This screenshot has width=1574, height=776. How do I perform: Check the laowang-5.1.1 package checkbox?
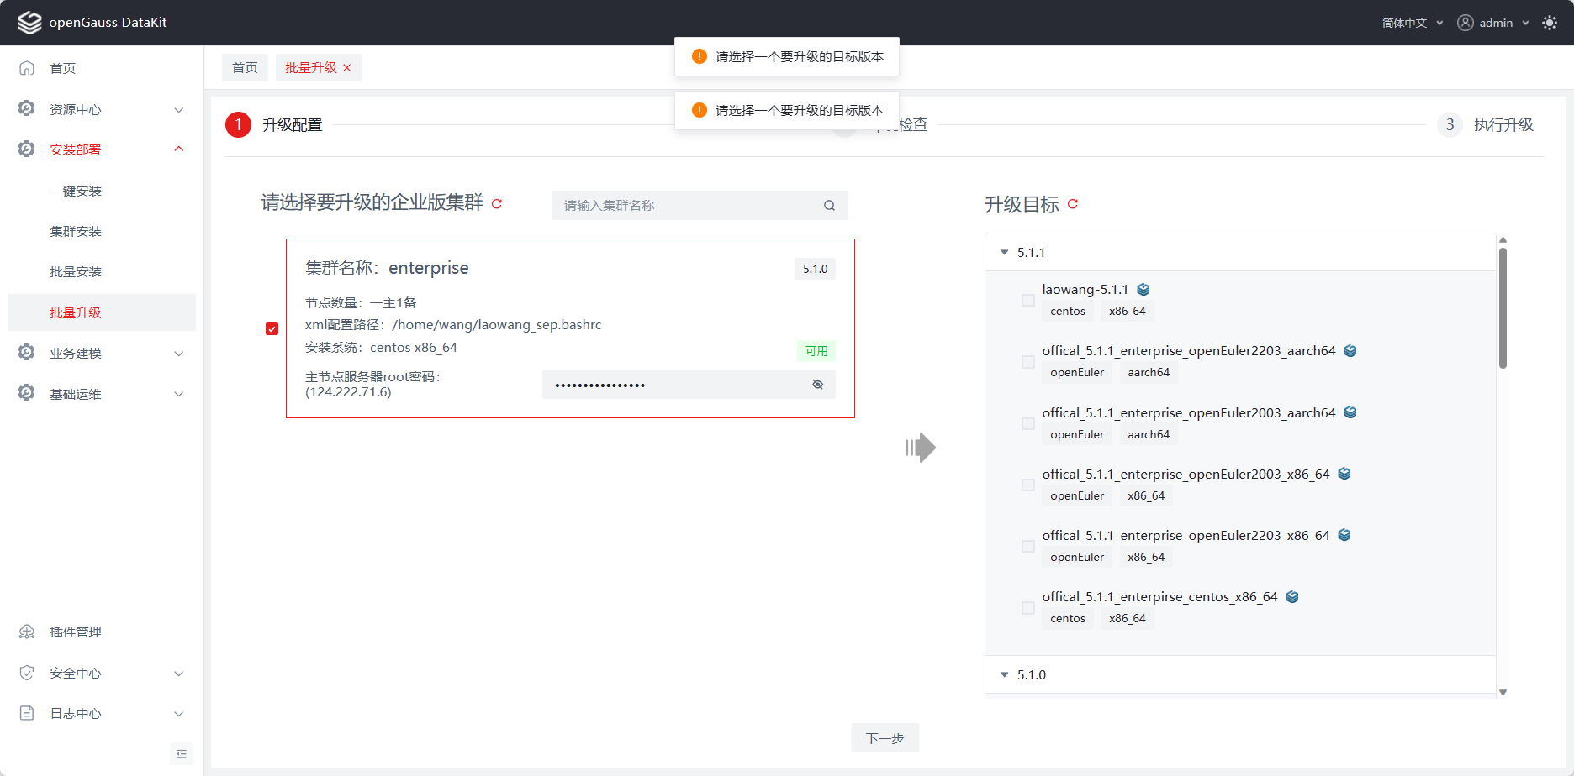(1027, 301)
